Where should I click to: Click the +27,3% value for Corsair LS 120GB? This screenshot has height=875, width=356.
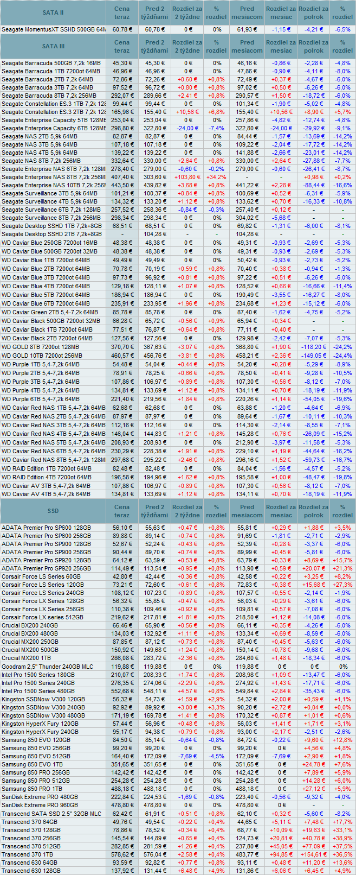click(x=342, y=585)
